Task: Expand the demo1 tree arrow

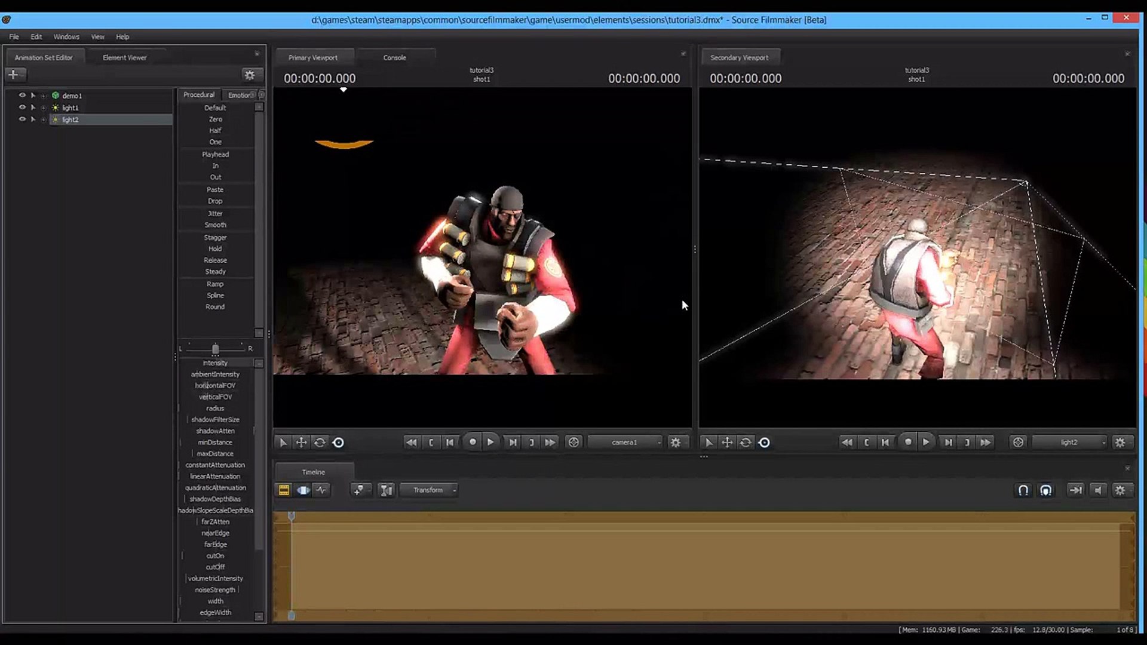Action: click(33, 96)
